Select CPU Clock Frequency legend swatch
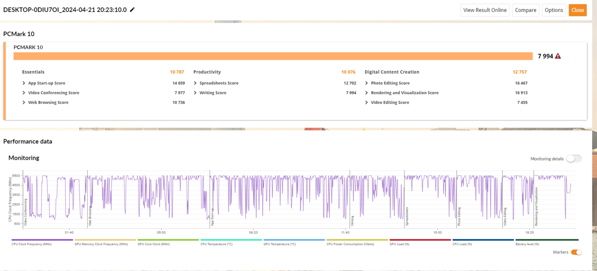597x271 pixels. tap(42, 240)
